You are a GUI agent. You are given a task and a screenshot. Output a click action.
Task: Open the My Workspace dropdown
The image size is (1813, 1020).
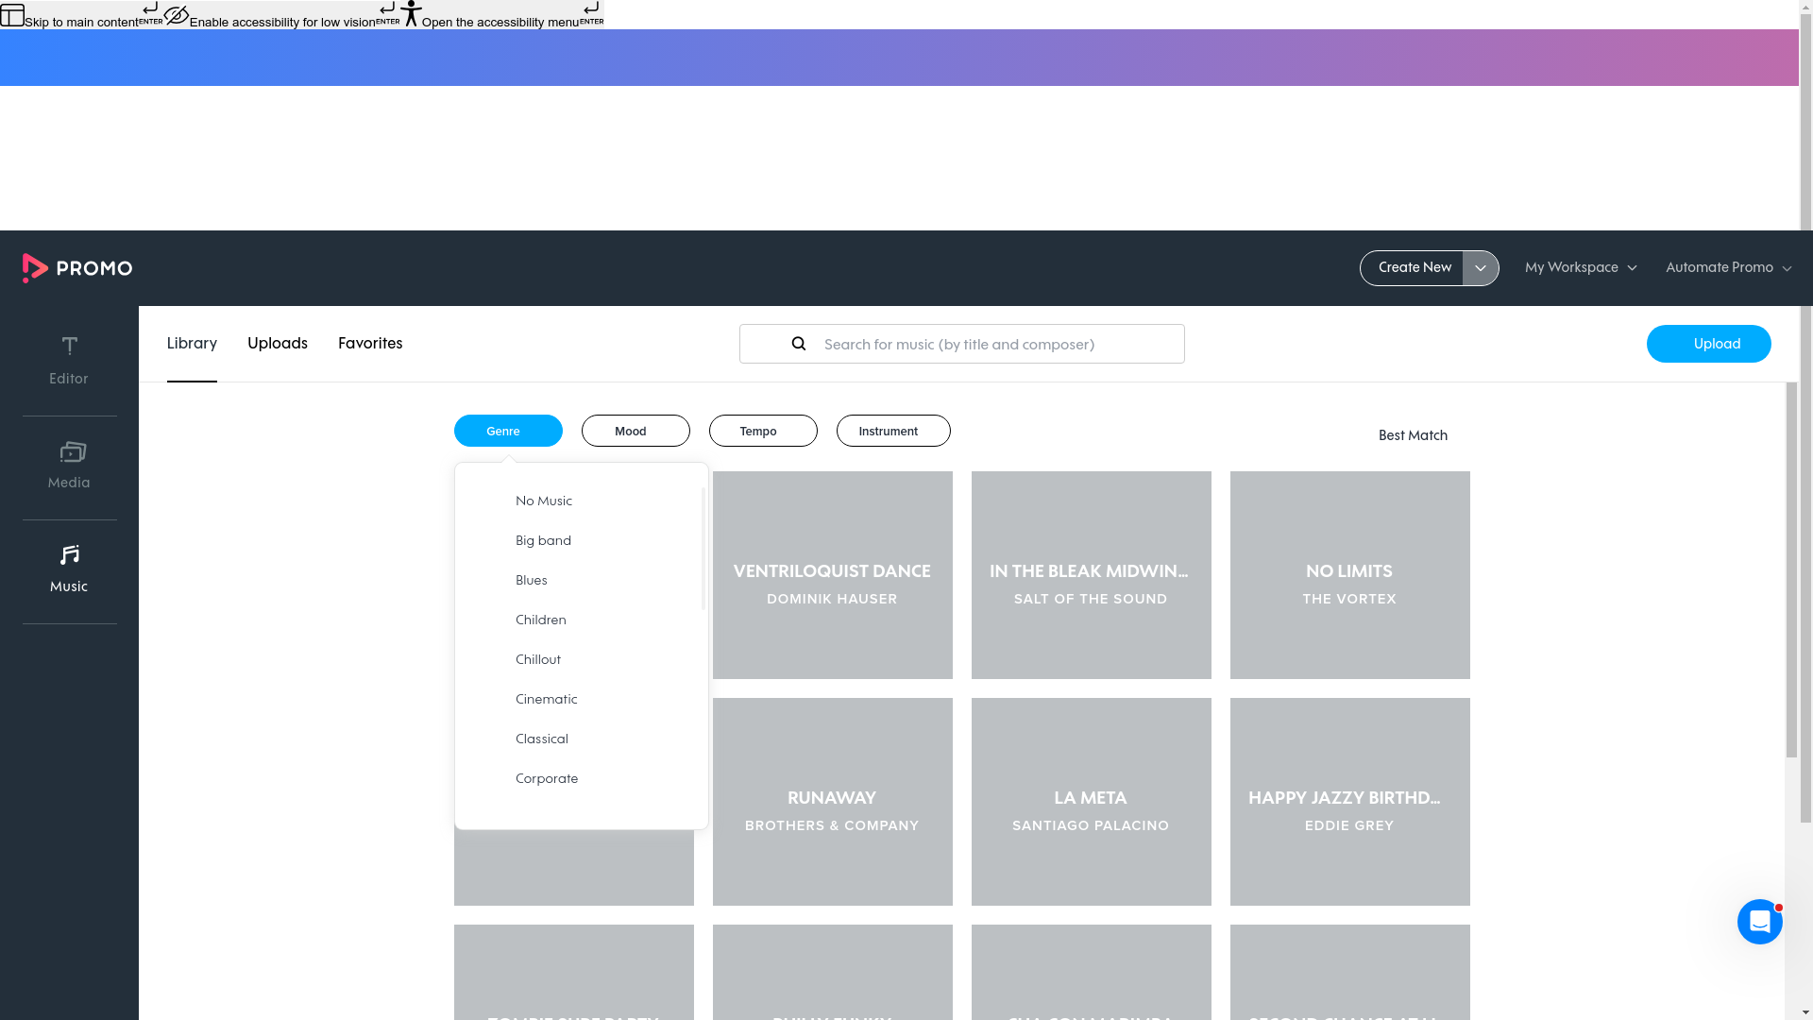[1580, 267]
